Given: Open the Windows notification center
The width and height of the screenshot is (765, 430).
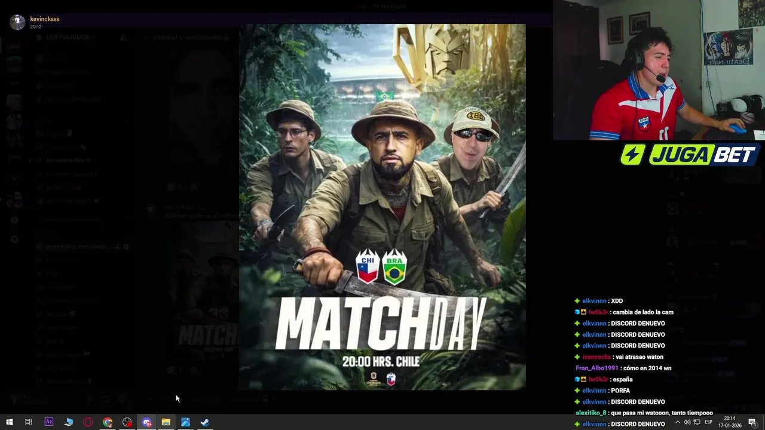Looking at the screenshot, I should pos(752,422).
